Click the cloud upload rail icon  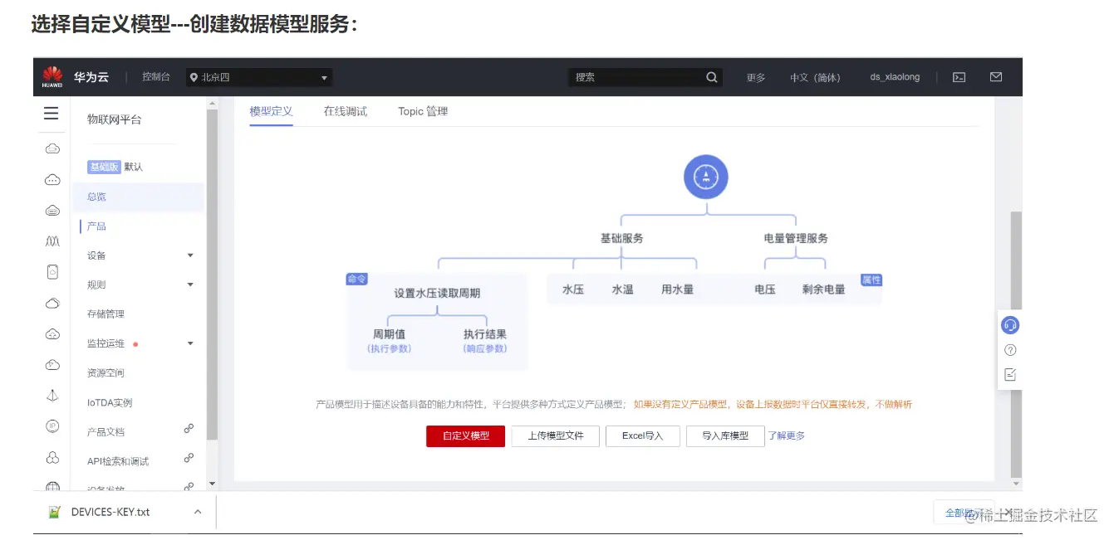(x=52, y=334)
